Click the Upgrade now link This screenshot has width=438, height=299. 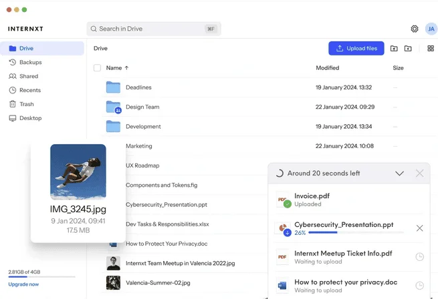23,284
